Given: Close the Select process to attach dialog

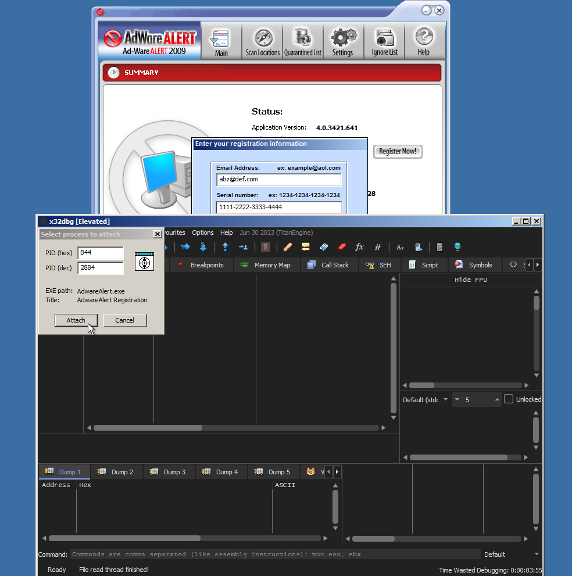Looking at the screenshot, I should [157, 234].
